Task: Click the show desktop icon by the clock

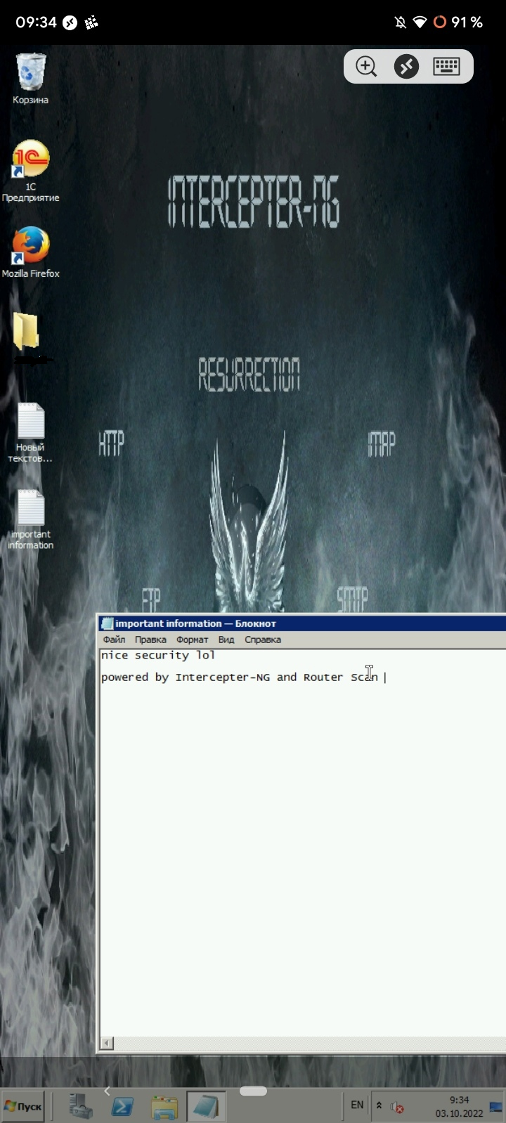Action: (496, 1106)
